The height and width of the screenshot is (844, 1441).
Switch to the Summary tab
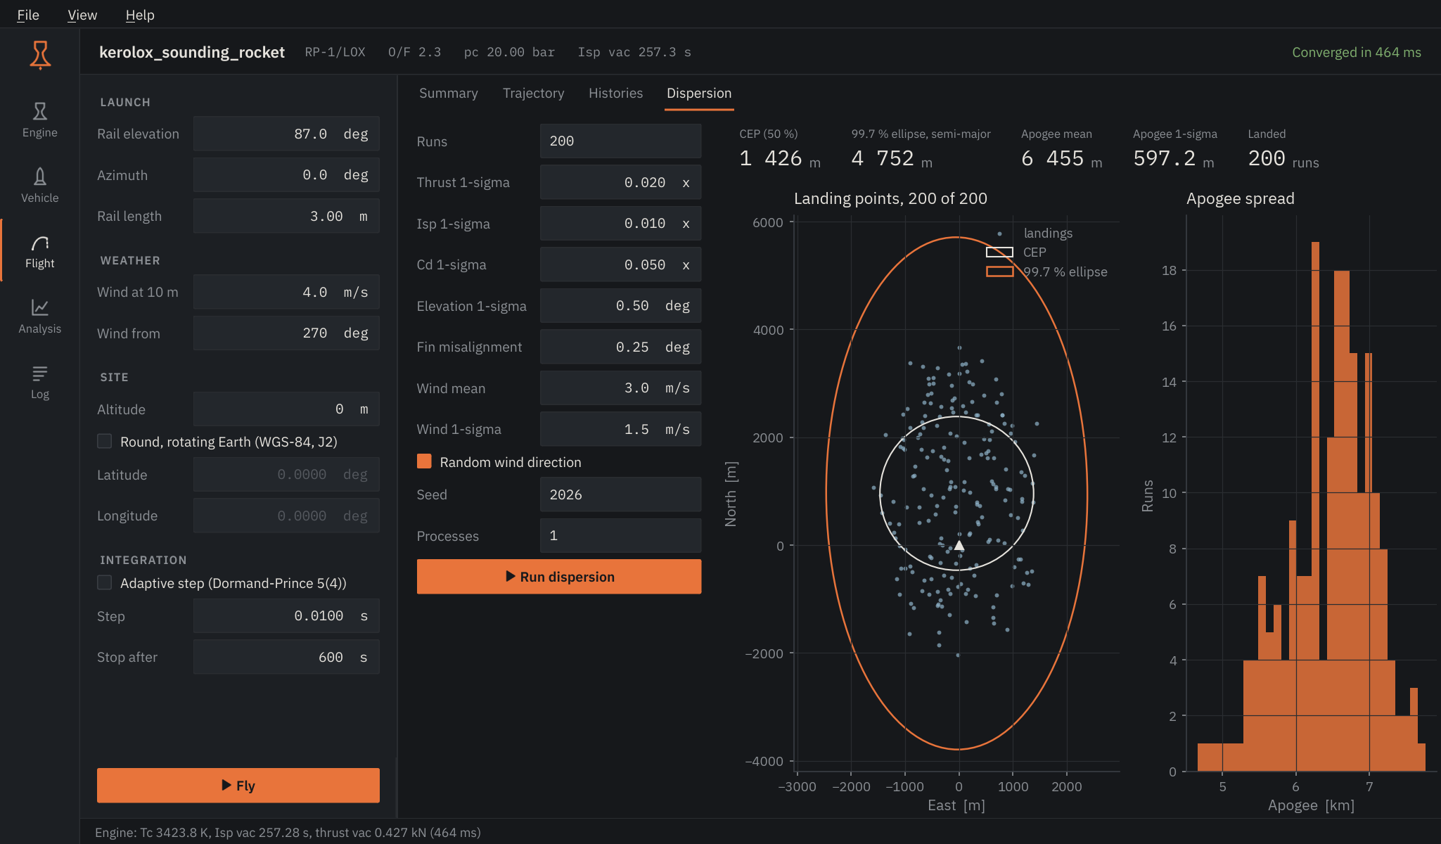click(x=449, y=93)
